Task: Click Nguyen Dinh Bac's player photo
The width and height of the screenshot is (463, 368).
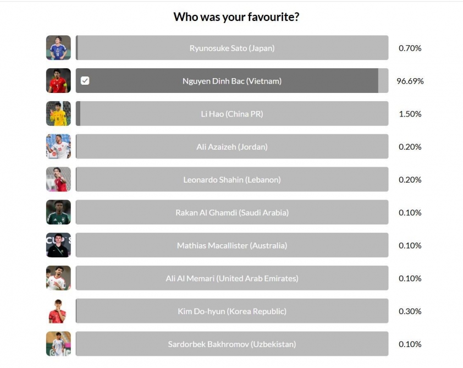Action: [x=58, y=81]
